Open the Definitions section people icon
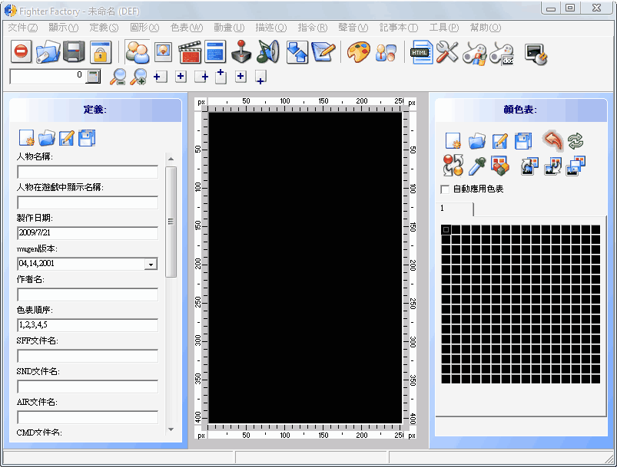This screenshot has width=617, height=467. tap(137, 51)
